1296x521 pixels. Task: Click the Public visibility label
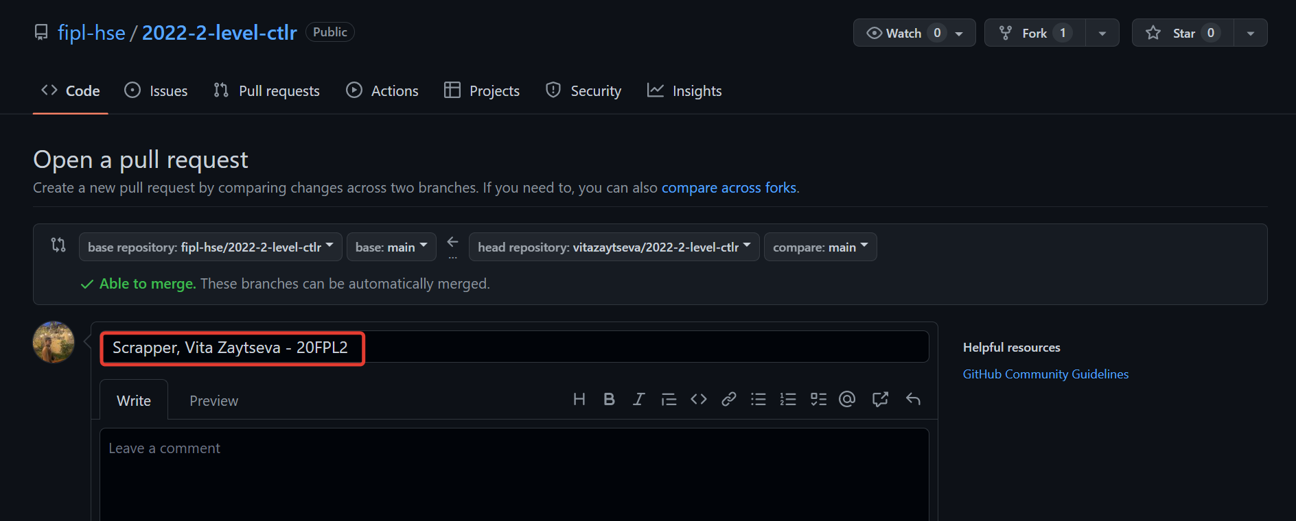pyautogui.click(x=330, y=32)
